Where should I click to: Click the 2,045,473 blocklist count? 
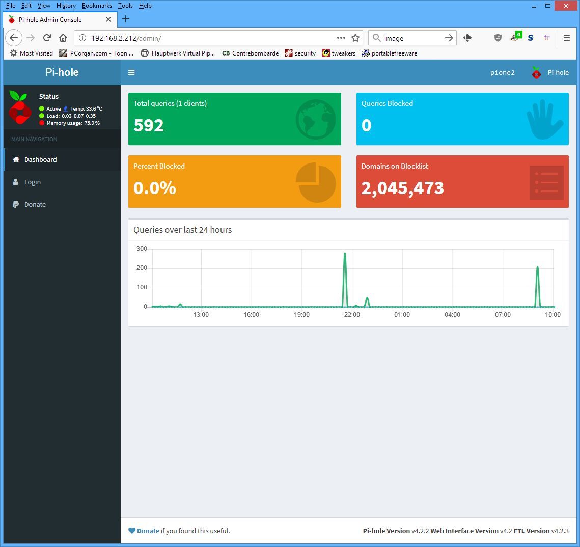402,188
